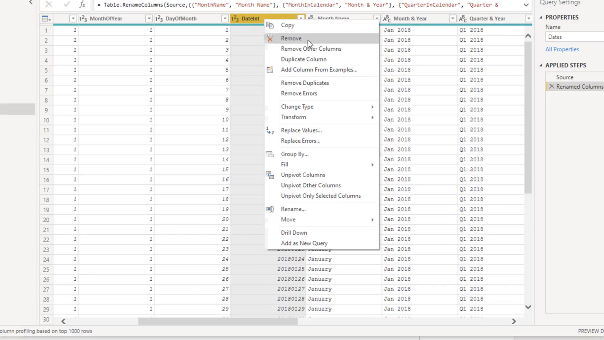Confirm formula with checkmark icon

click(67, 5)
